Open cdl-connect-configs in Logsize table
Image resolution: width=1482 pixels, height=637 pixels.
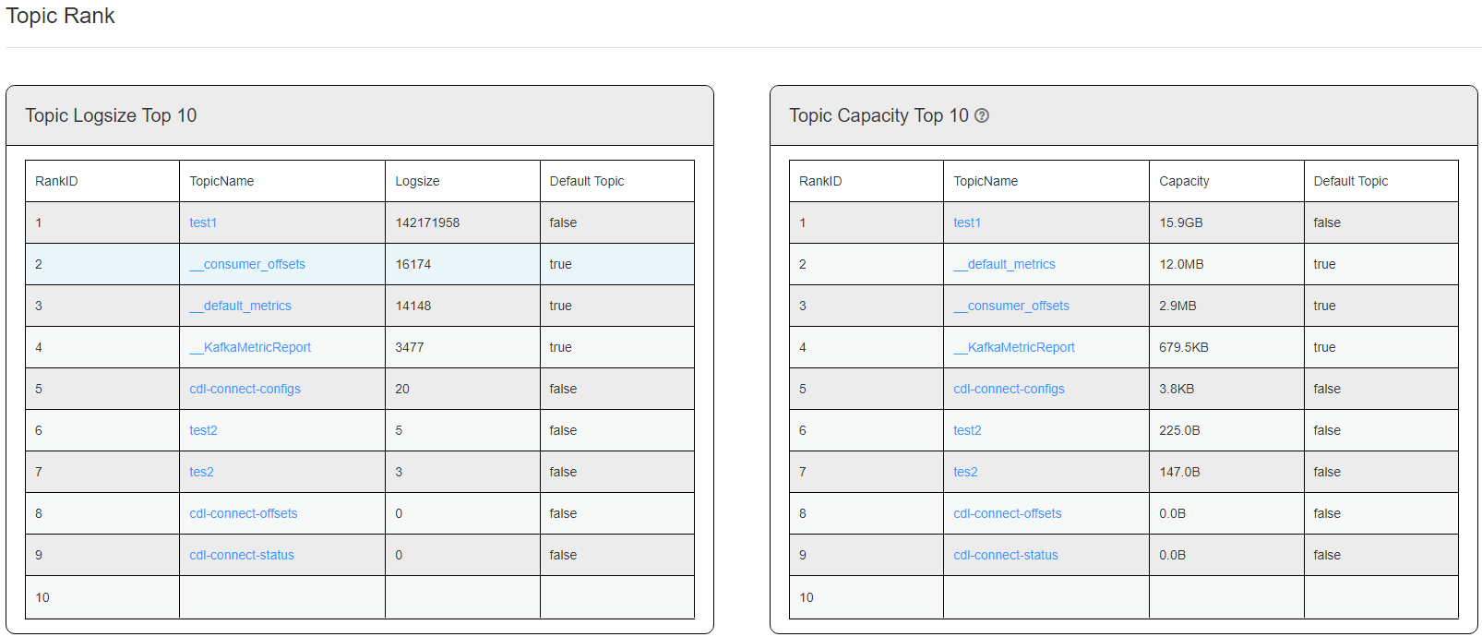point(245,389)
